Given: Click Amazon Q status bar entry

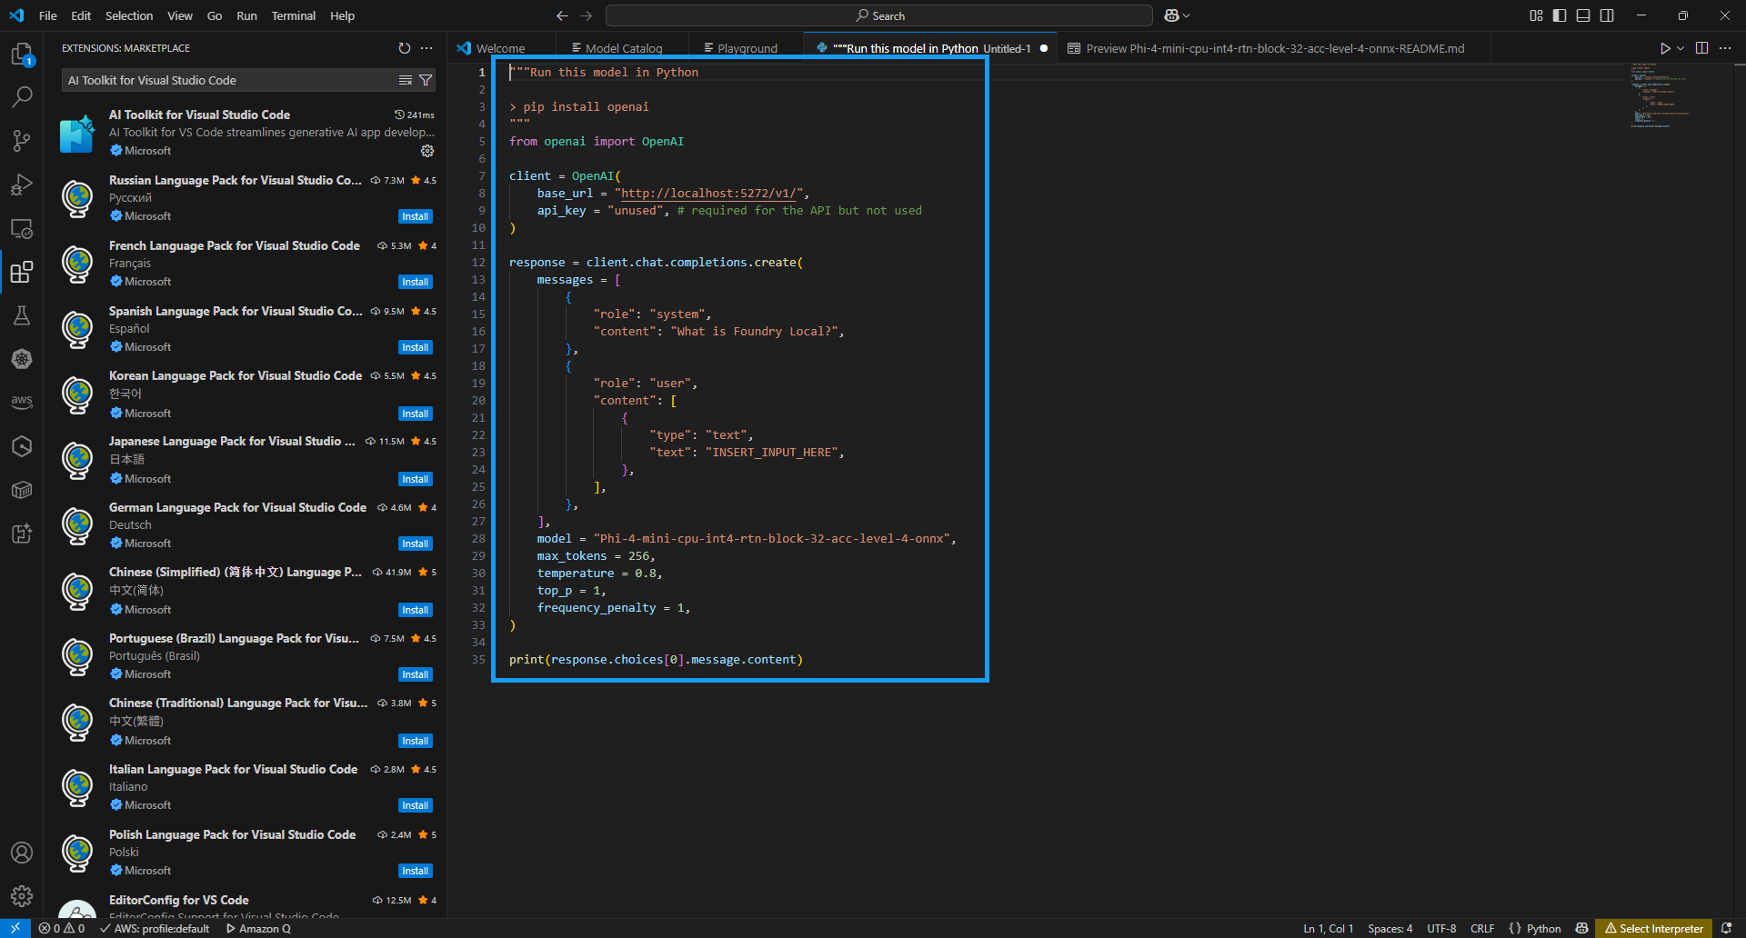Looking at the screenshot, I should point(258,928).
